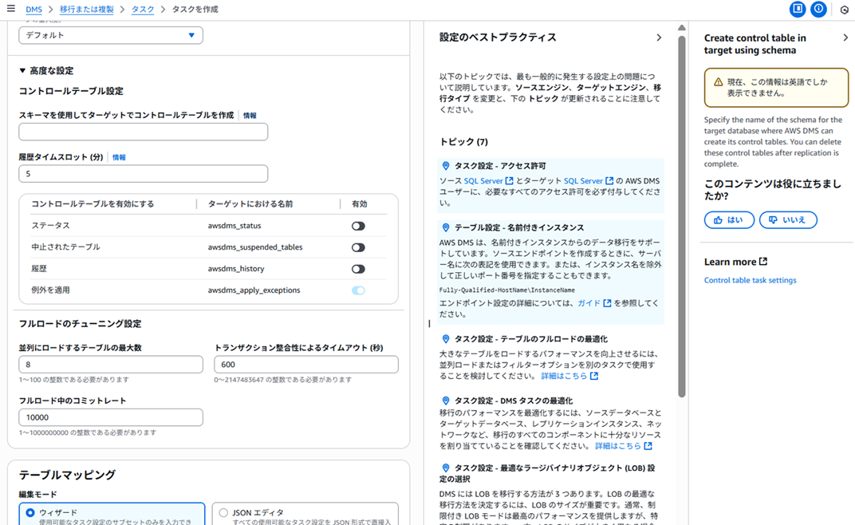Viewport: 855px width, 525px height.
Task: Click the warning triangle icon in English-only notice
Action: click(x=718, y=82)
